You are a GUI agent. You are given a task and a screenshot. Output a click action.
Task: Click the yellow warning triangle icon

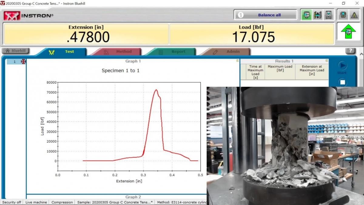354,15
